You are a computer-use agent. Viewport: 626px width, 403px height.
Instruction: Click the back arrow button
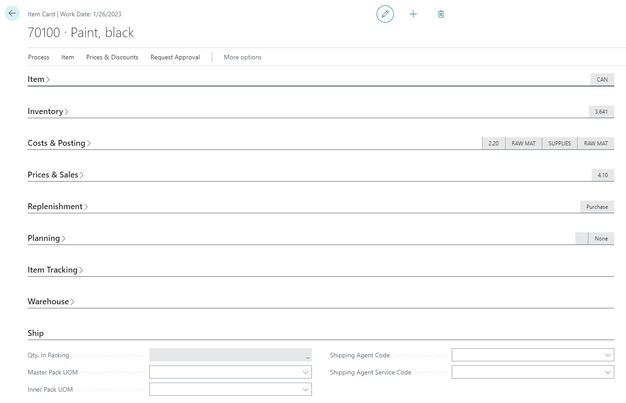pos(12,13)
